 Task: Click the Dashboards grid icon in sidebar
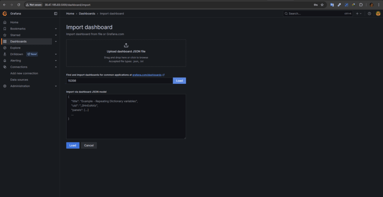coord(4,41)
